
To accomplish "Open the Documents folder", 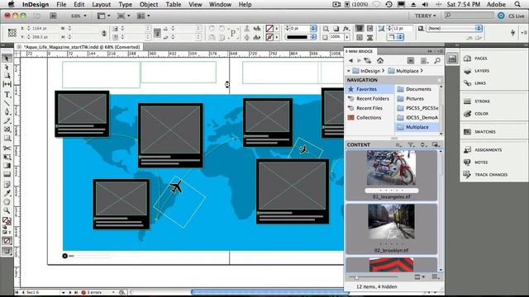I will tap(417, 89).
